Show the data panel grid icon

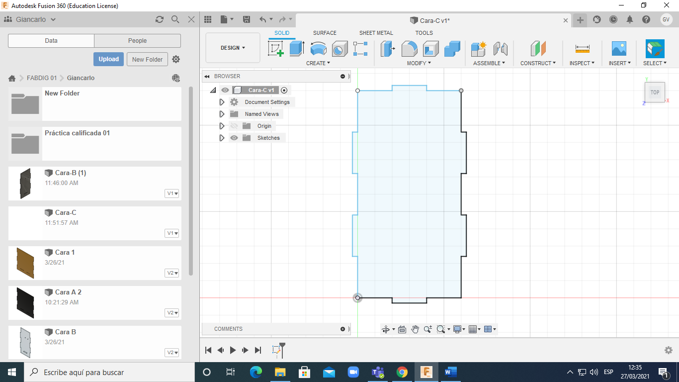(x=208, y=19)
